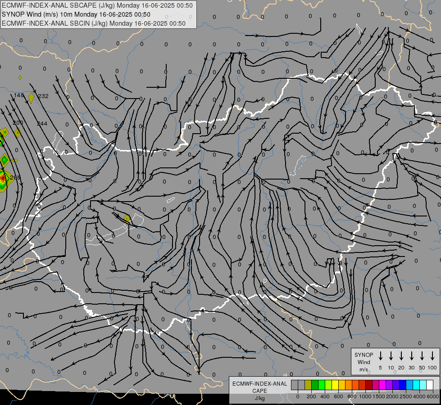Select the azure swatch right of 2500

pyautogui.click(x=409, y=385)
